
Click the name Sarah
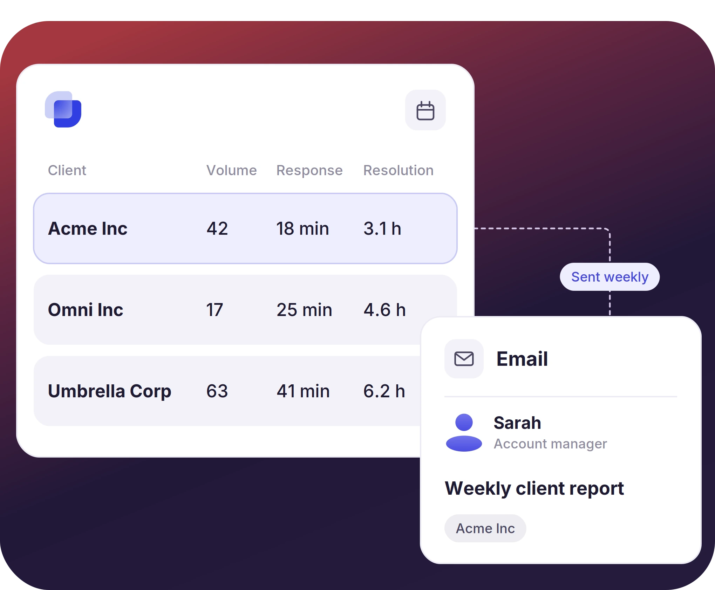tap(517, 423)
